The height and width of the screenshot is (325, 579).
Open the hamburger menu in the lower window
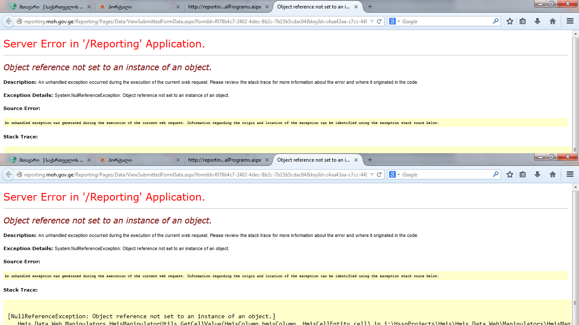tap(570, 174)
